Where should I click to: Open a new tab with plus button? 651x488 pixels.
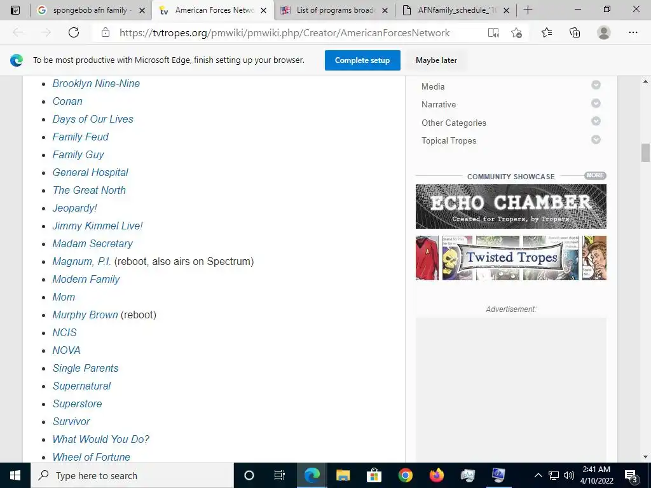point(528,10)
